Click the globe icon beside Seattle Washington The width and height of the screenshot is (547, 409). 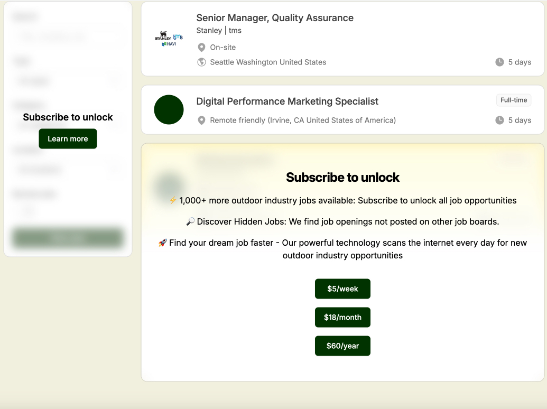(201, 62)
